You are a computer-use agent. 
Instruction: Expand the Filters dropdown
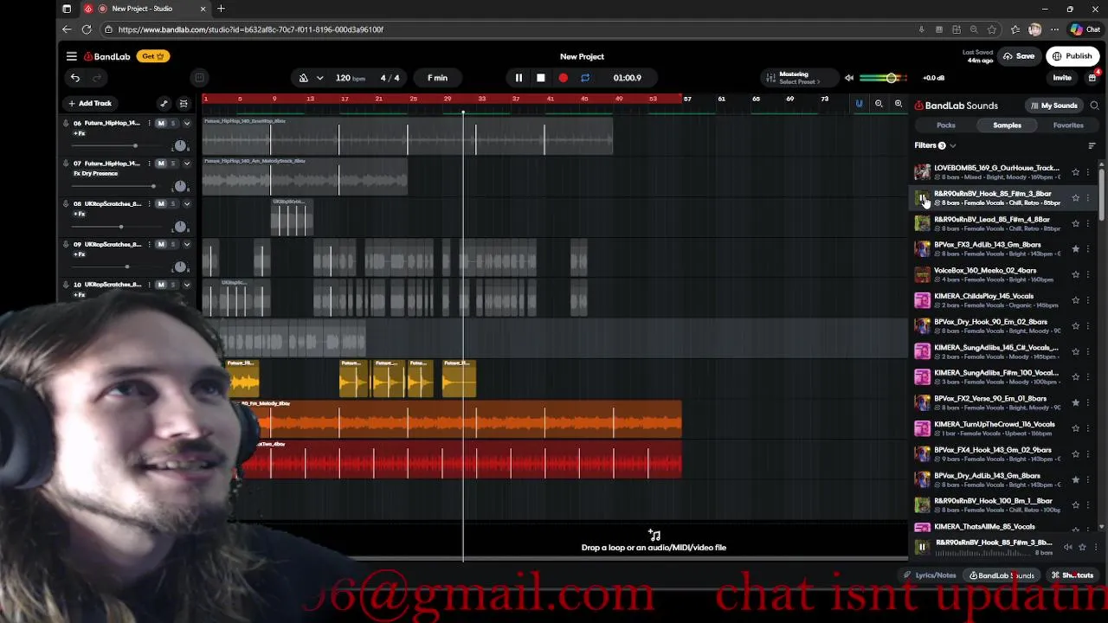935,145
